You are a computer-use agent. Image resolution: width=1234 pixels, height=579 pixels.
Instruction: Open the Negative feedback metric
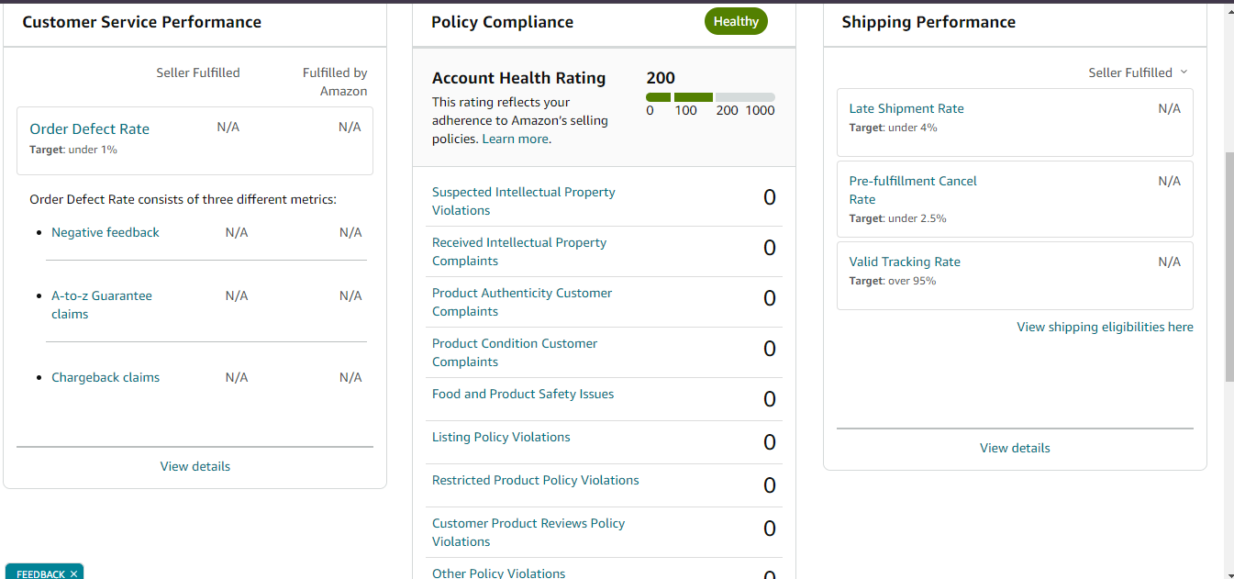pos(106,233)
